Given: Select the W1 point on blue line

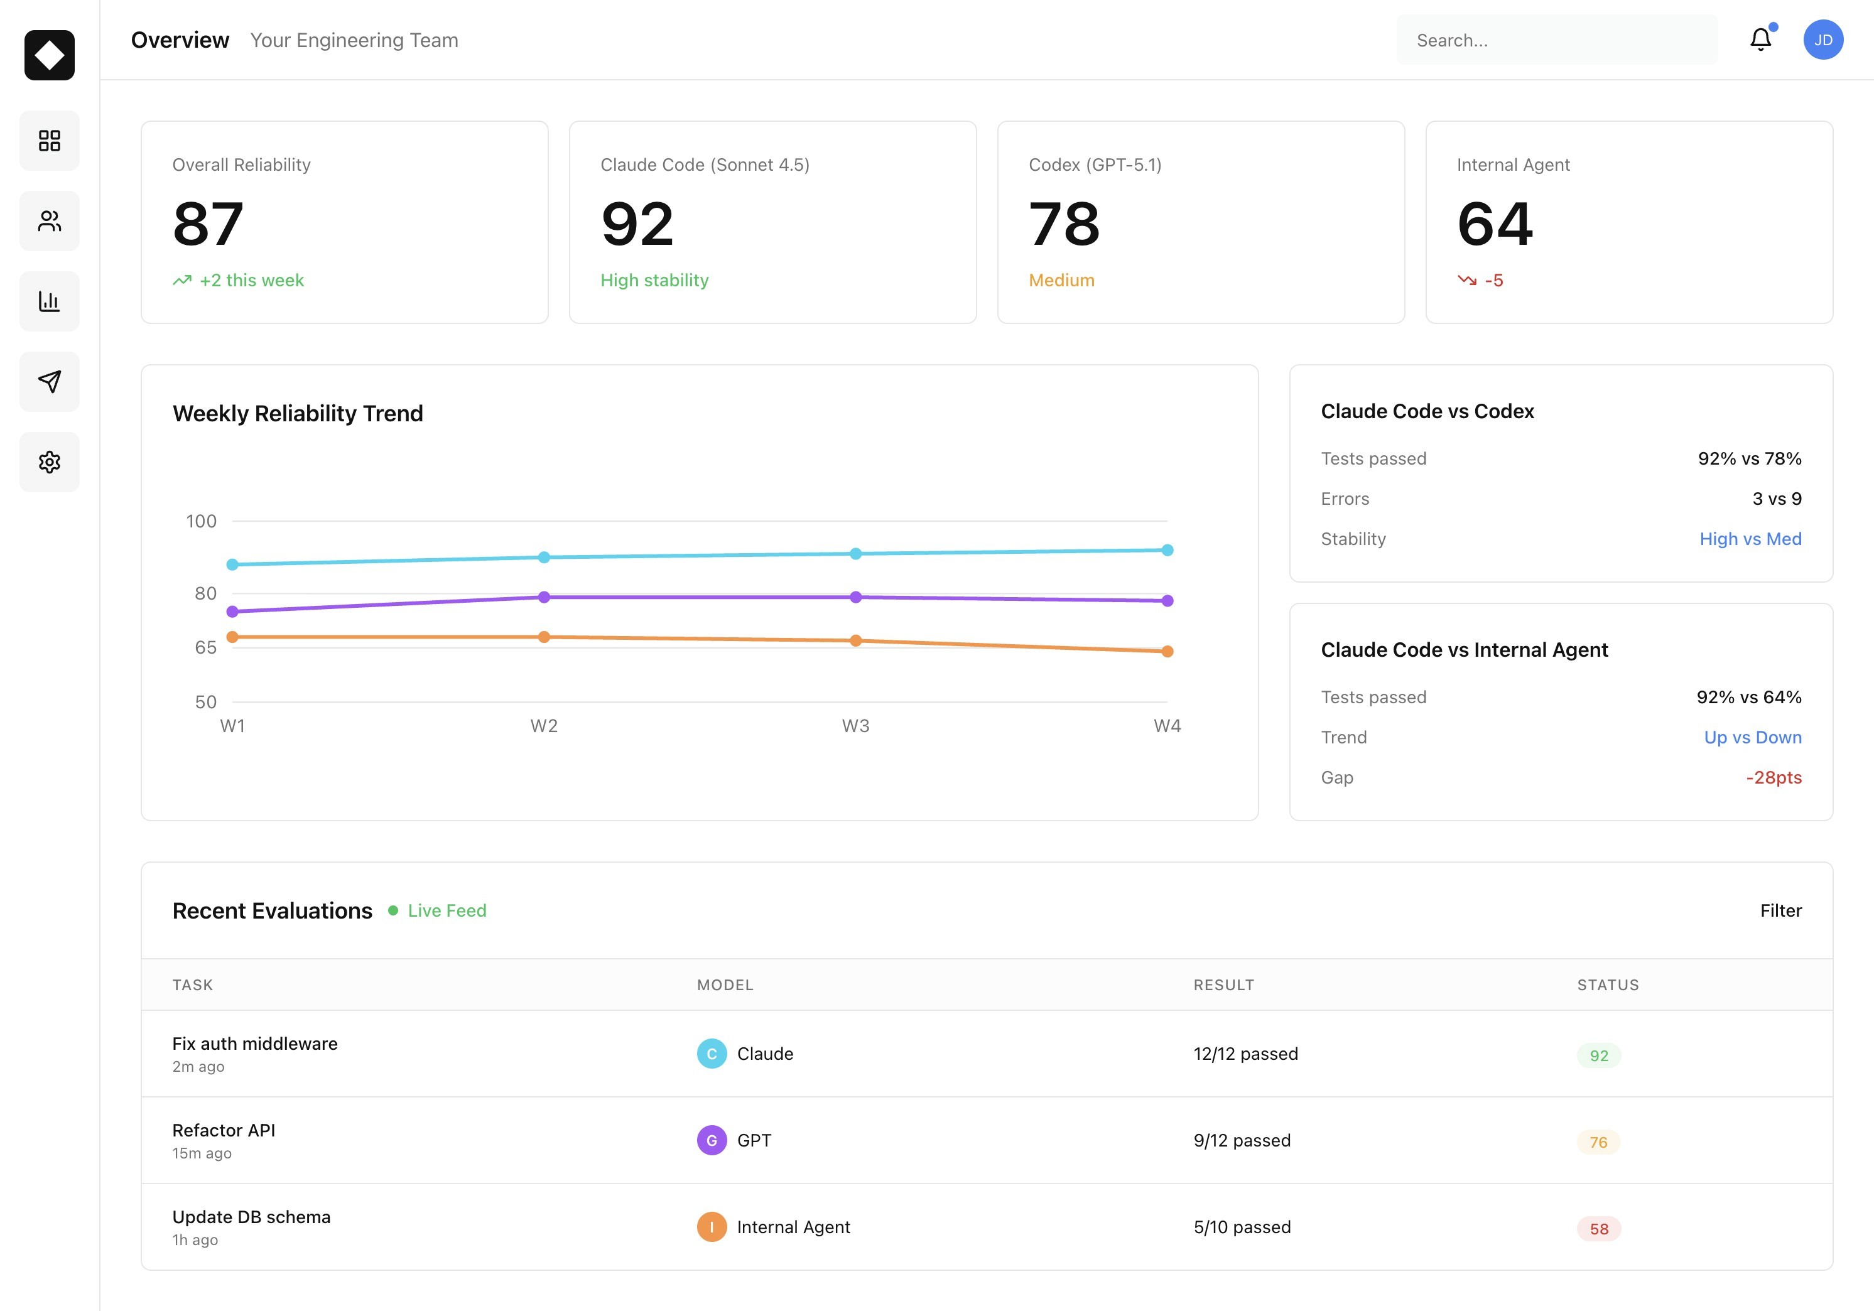Looking at the screenshot, I should point(232,564).
